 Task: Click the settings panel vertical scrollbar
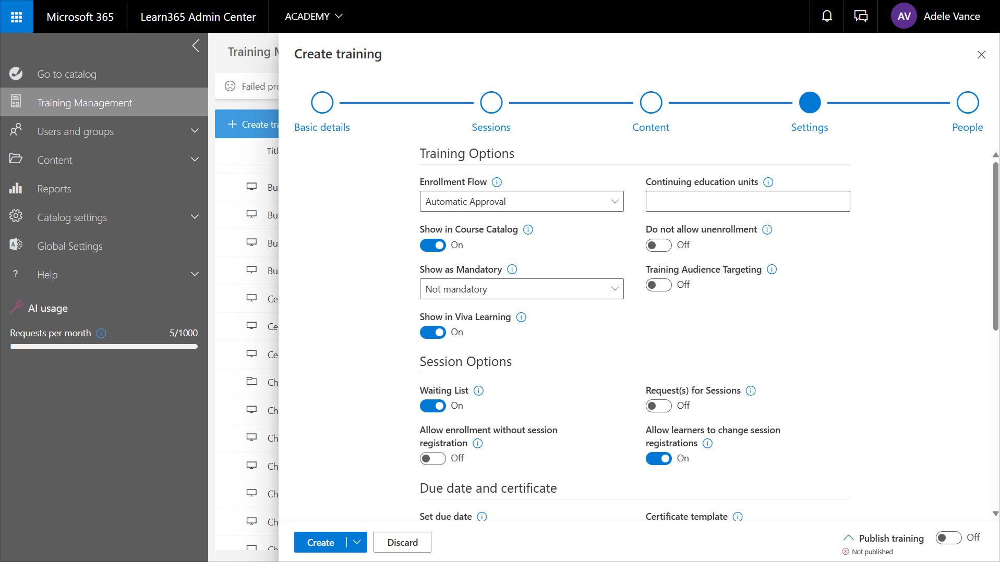pyautogui.click(x=995, y=246)
